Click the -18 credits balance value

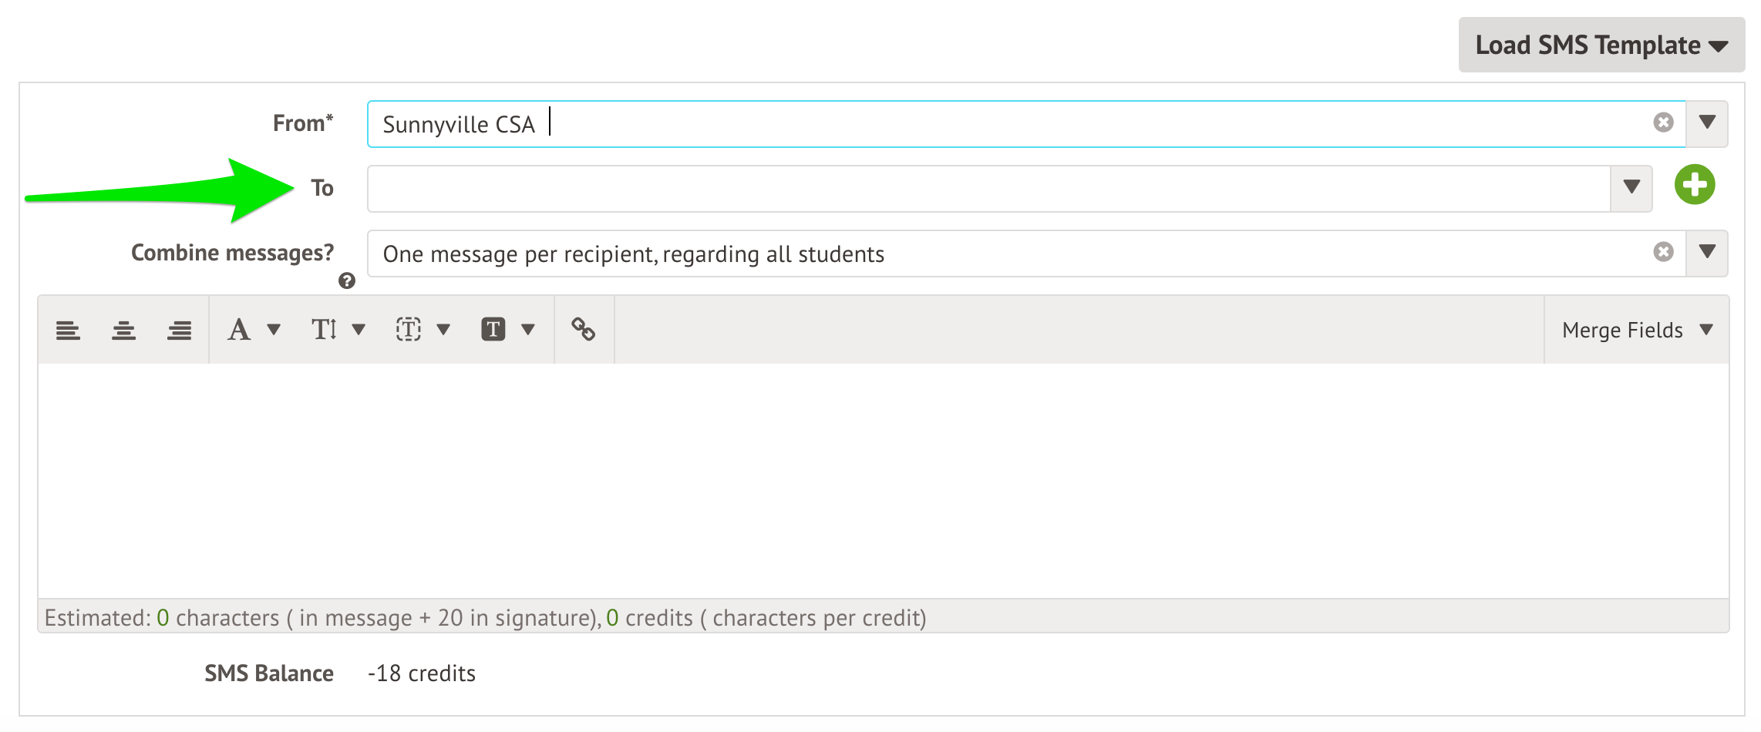422,673
